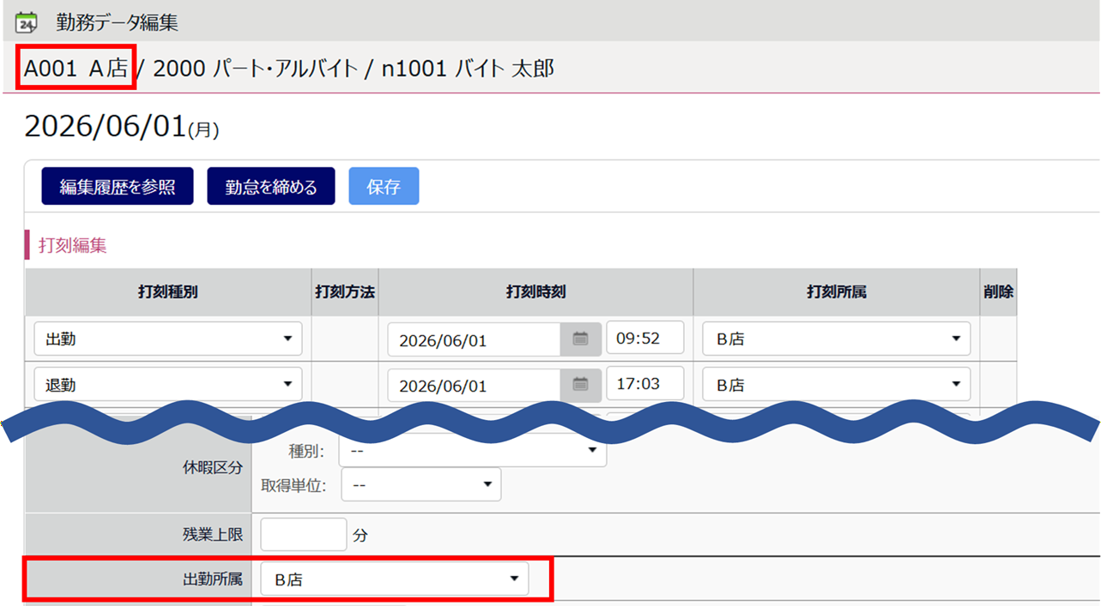
Task: Click the 出勤 date field 2026/06/01
Action: tap(475, 339)
